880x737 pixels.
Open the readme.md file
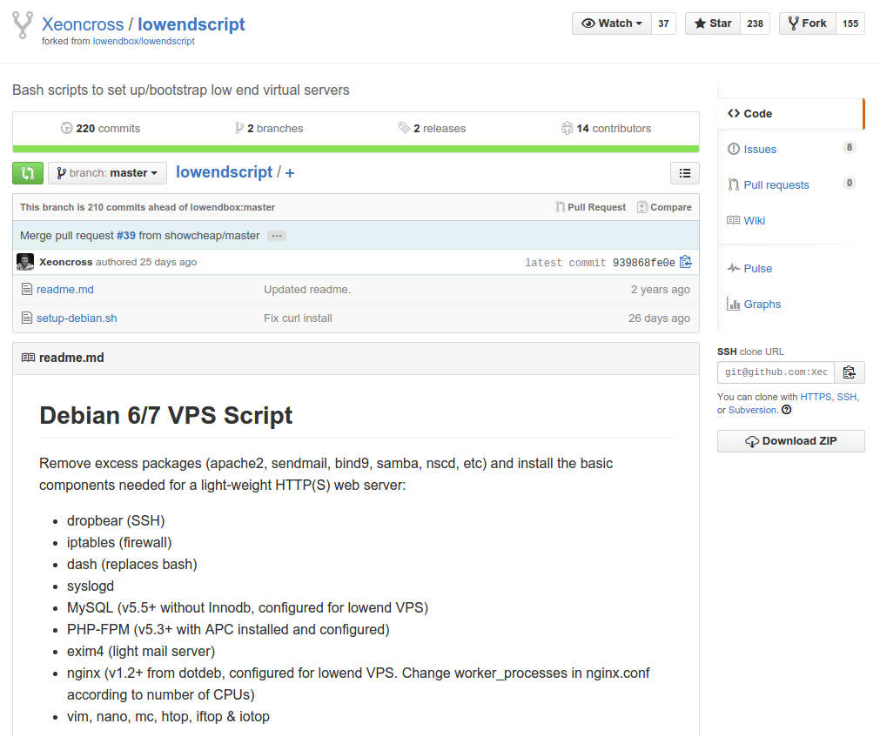[x=65, y=290]
